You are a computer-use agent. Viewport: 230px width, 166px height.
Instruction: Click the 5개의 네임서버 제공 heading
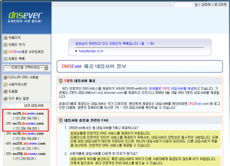[80, 81]
